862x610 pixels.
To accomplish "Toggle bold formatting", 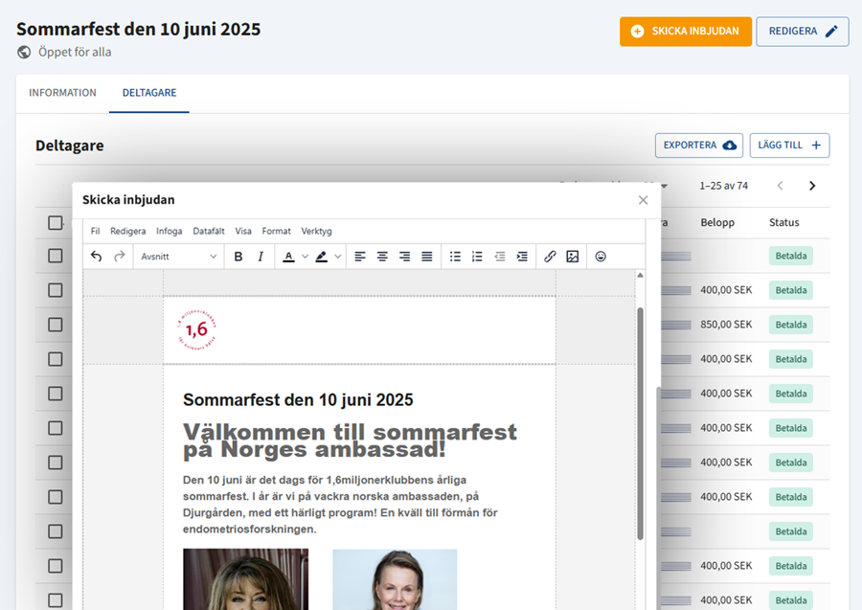I will tap(238, 257).
